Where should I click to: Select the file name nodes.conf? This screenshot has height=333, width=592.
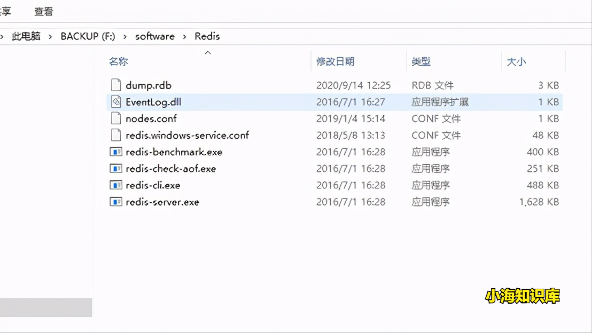click(x=151, y=119)
